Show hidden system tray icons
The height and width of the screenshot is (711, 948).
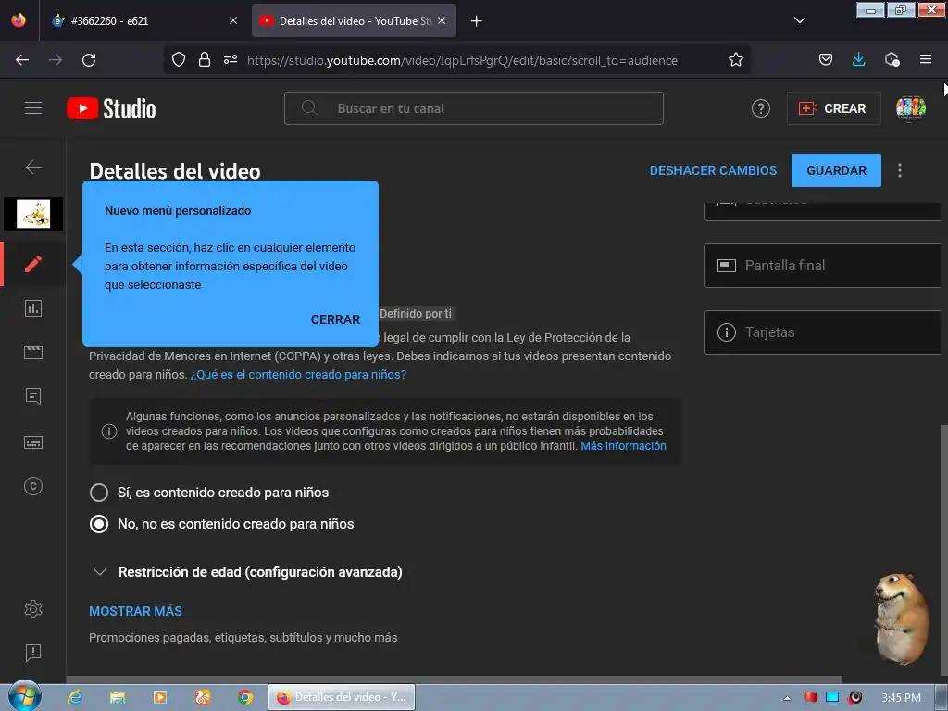point(787,698)
